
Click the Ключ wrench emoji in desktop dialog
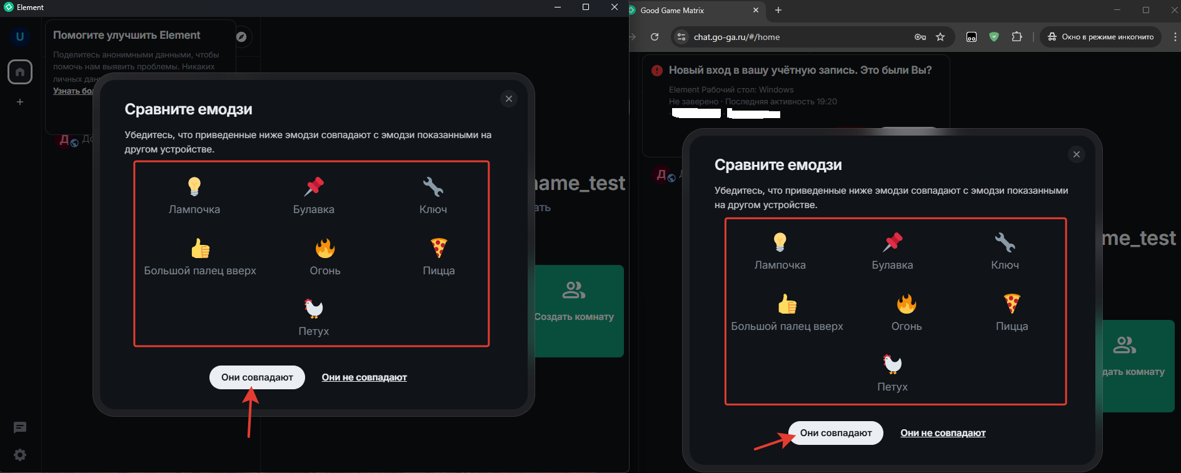pyautogui.click(x=433, y=186)
